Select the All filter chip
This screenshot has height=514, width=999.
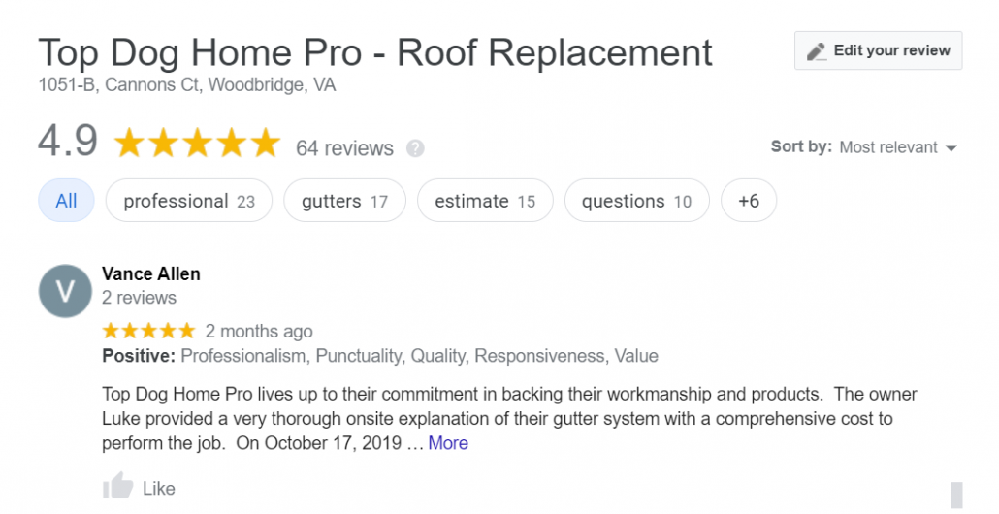[66, 201]
